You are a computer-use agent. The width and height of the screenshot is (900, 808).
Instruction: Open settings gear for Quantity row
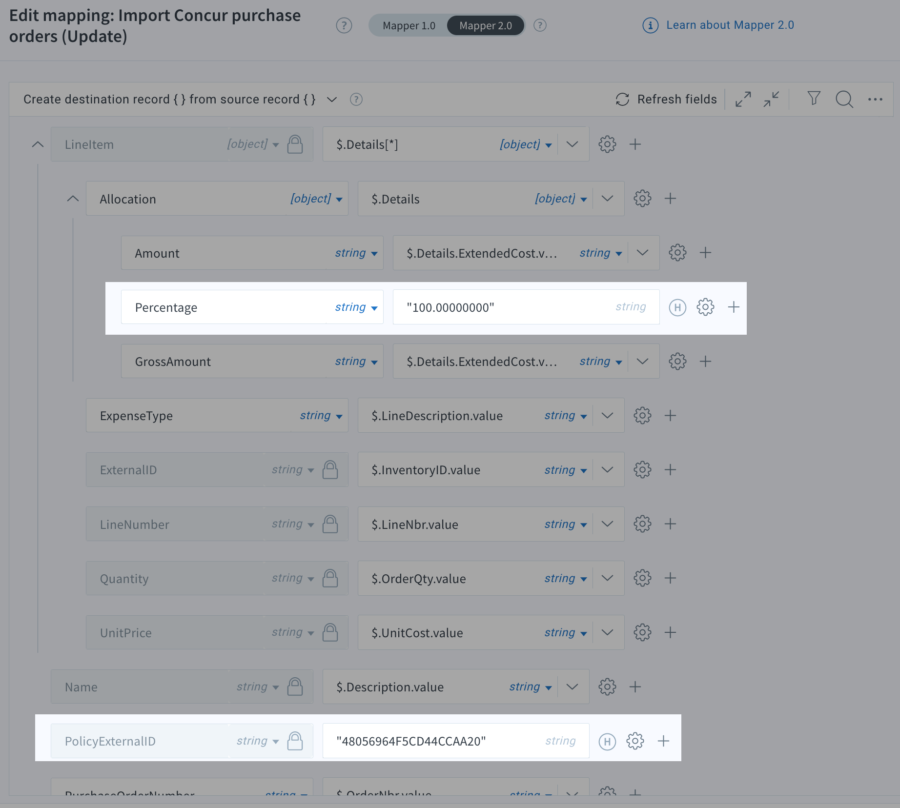coord(642,578)
